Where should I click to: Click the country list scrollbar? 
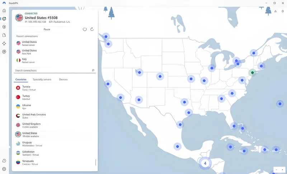pos(96,162)
